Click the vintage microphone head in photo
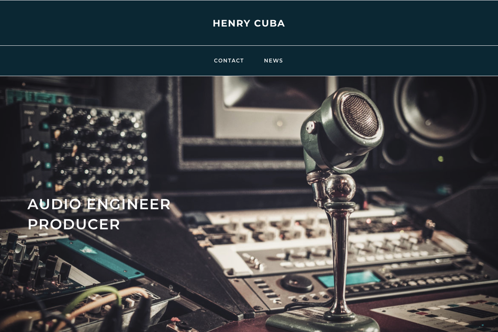Image resolution: width=498 pixels, height=332 pixels. (x=343, y=127)
